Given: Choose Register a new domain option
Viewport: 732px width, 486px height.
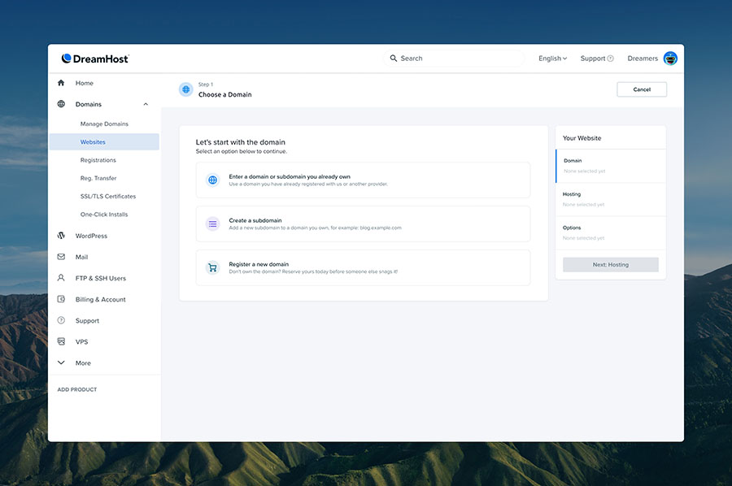Looking at the screenshot, I should [x=364, y=267].
